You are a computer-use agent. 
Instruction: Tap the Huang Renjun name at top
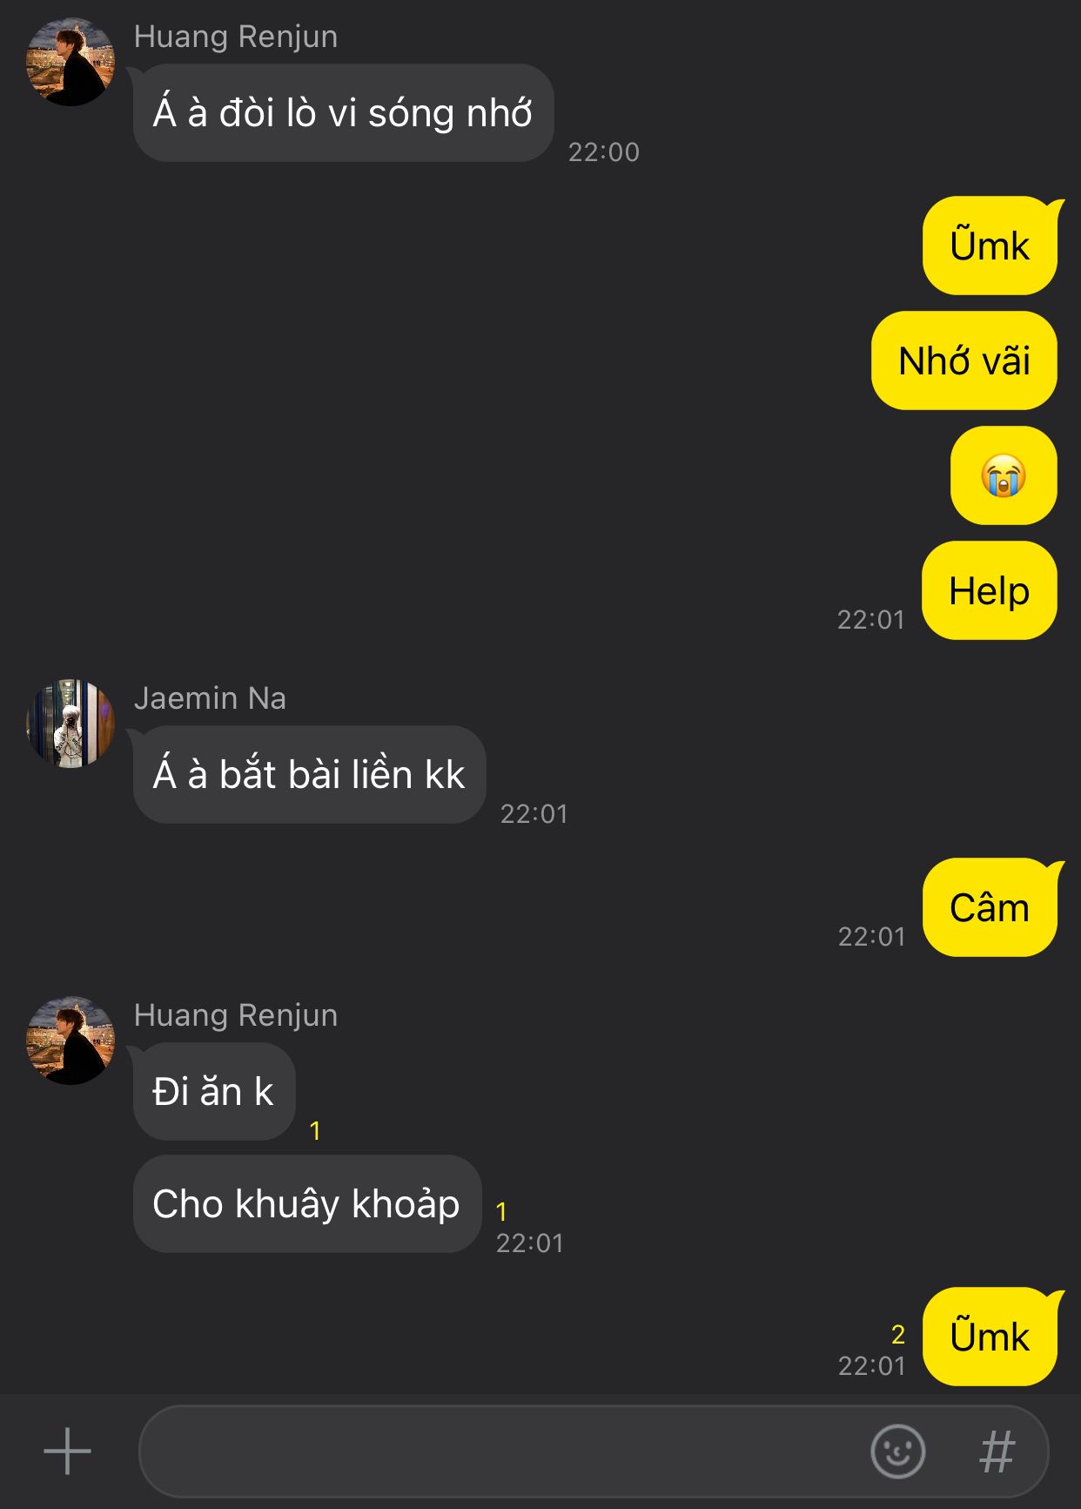pyautogui.click(x=236, y=37)
